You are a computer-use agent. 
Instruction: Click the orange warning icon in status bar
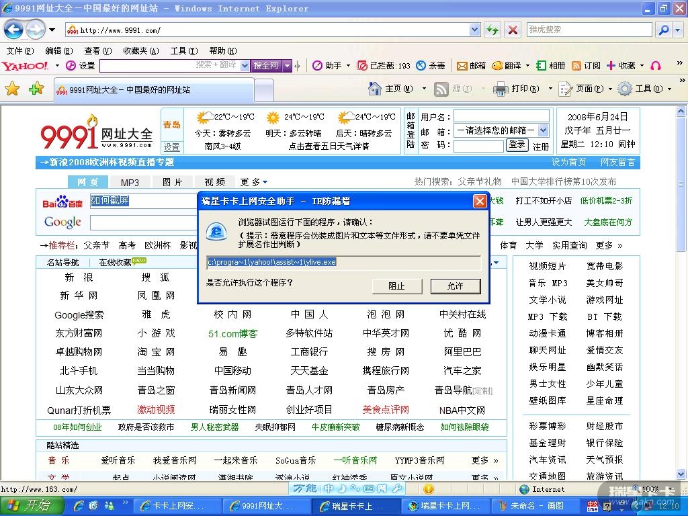click(429, 489)
